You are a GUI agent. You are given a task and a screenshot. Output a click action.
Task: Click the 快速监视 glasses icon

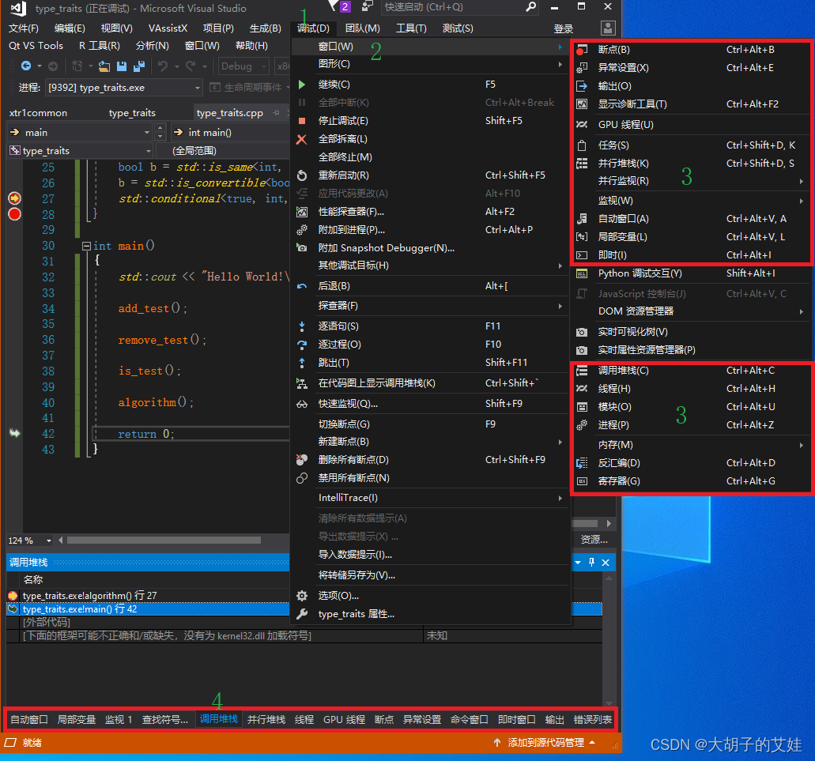301,404
